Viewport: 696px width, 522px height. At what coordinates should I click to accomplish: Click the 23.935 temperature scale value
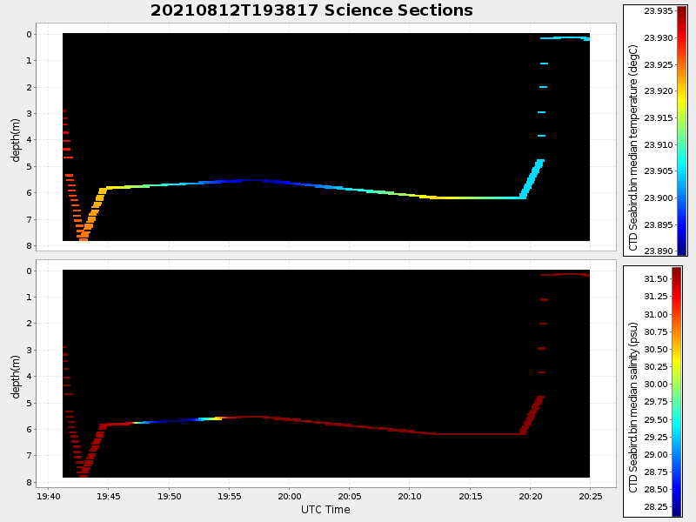[659, 11]
